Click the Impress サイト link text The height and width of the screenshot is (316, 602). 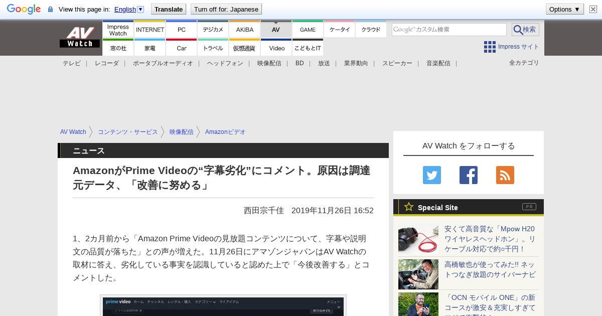[x=519, y=47]
